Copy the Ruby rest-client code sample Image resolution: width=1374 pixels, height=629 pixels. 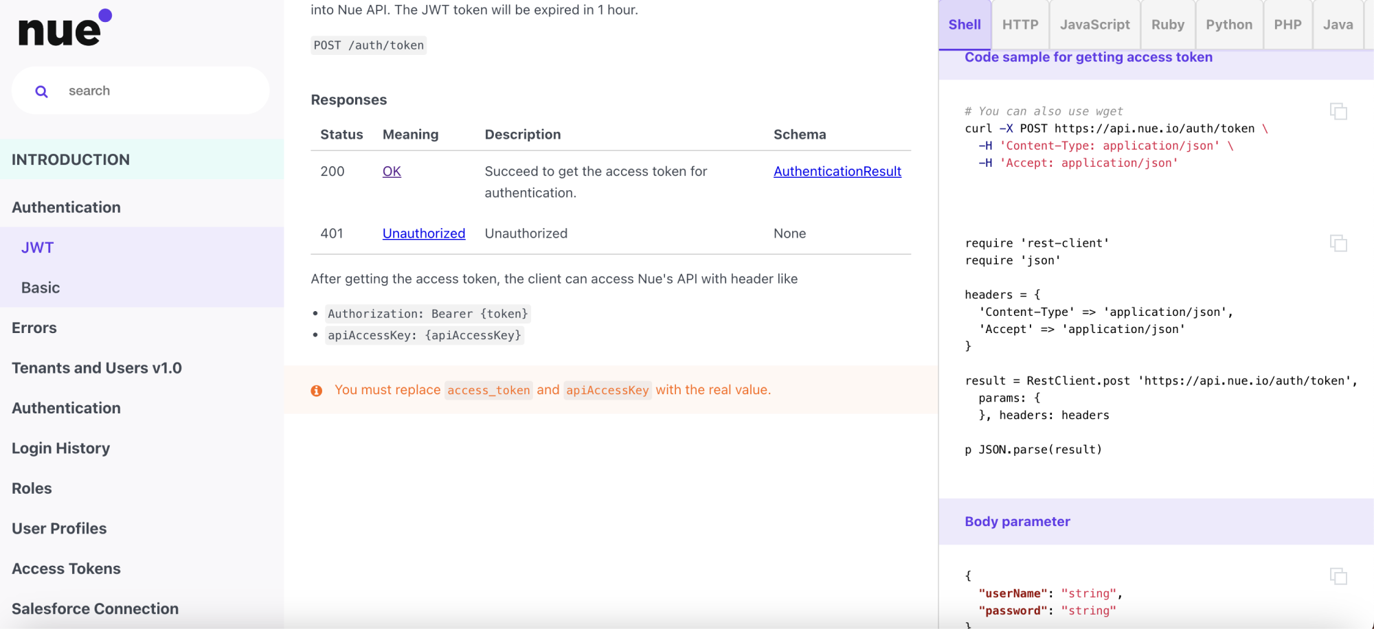(x=1338, y=243)
